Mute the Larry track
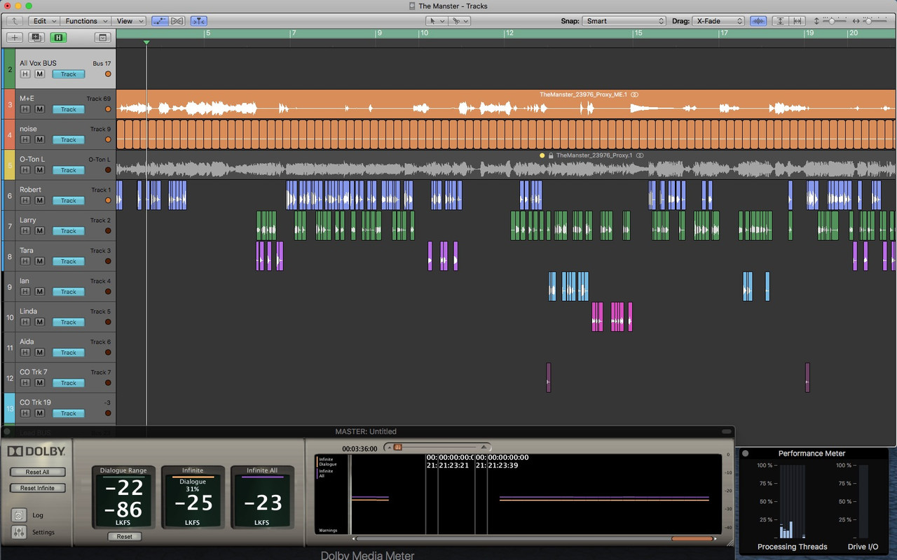The image size is (897, 560). pos(40,231)
